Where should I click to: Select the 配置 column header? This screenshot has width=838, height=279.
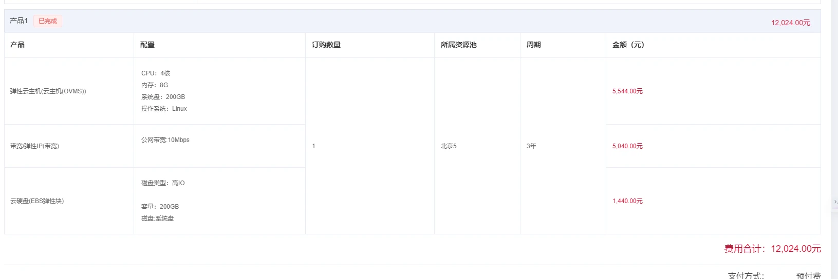coord(147,45)
